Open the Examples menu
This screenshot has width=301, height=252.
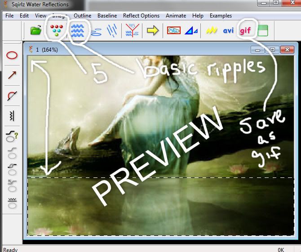(x=221, y=16)
